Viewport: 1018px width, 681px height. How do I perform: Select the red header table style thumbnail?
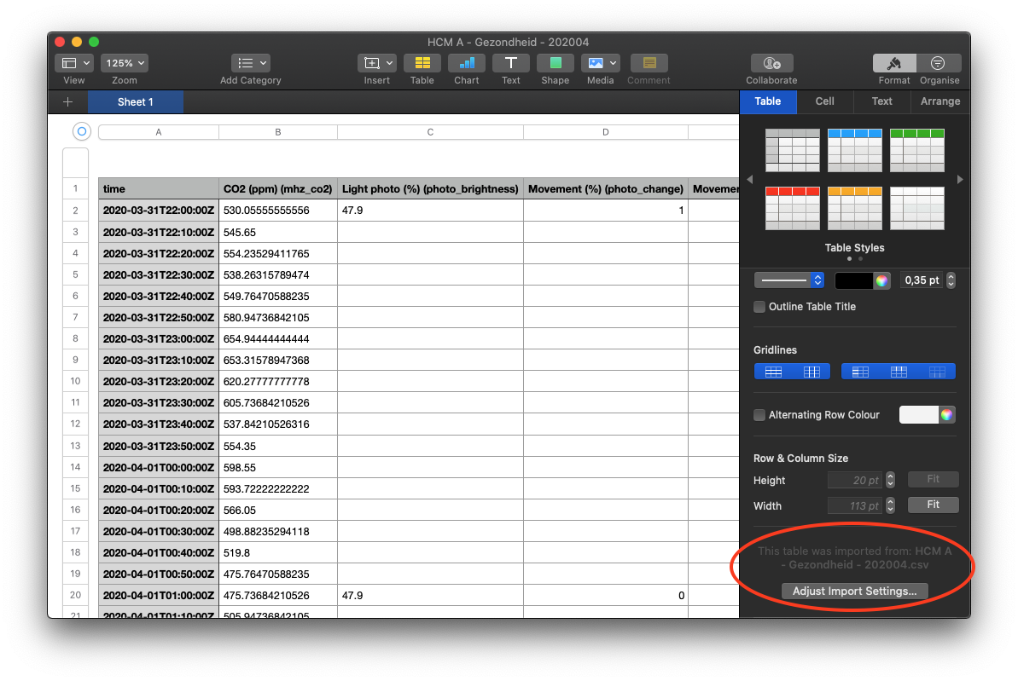(792, 208)
